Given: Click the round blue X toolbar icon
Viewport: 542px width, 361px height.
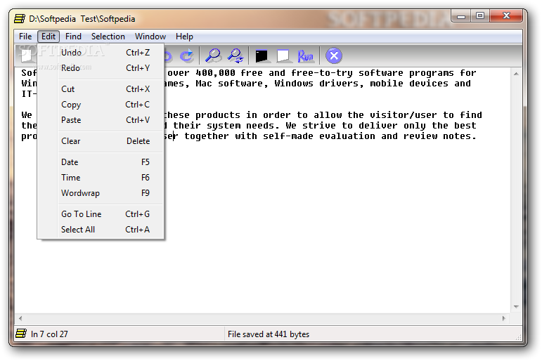Looking at the screenshot, I should click(x=334, y=55).
